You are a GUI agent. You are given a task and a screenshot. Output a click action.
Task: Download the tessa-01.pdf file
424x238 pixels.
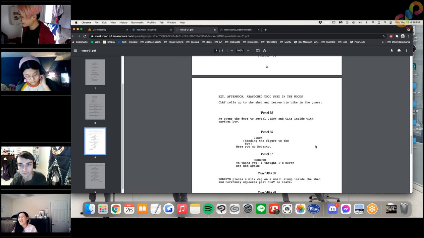coord(392,51)
